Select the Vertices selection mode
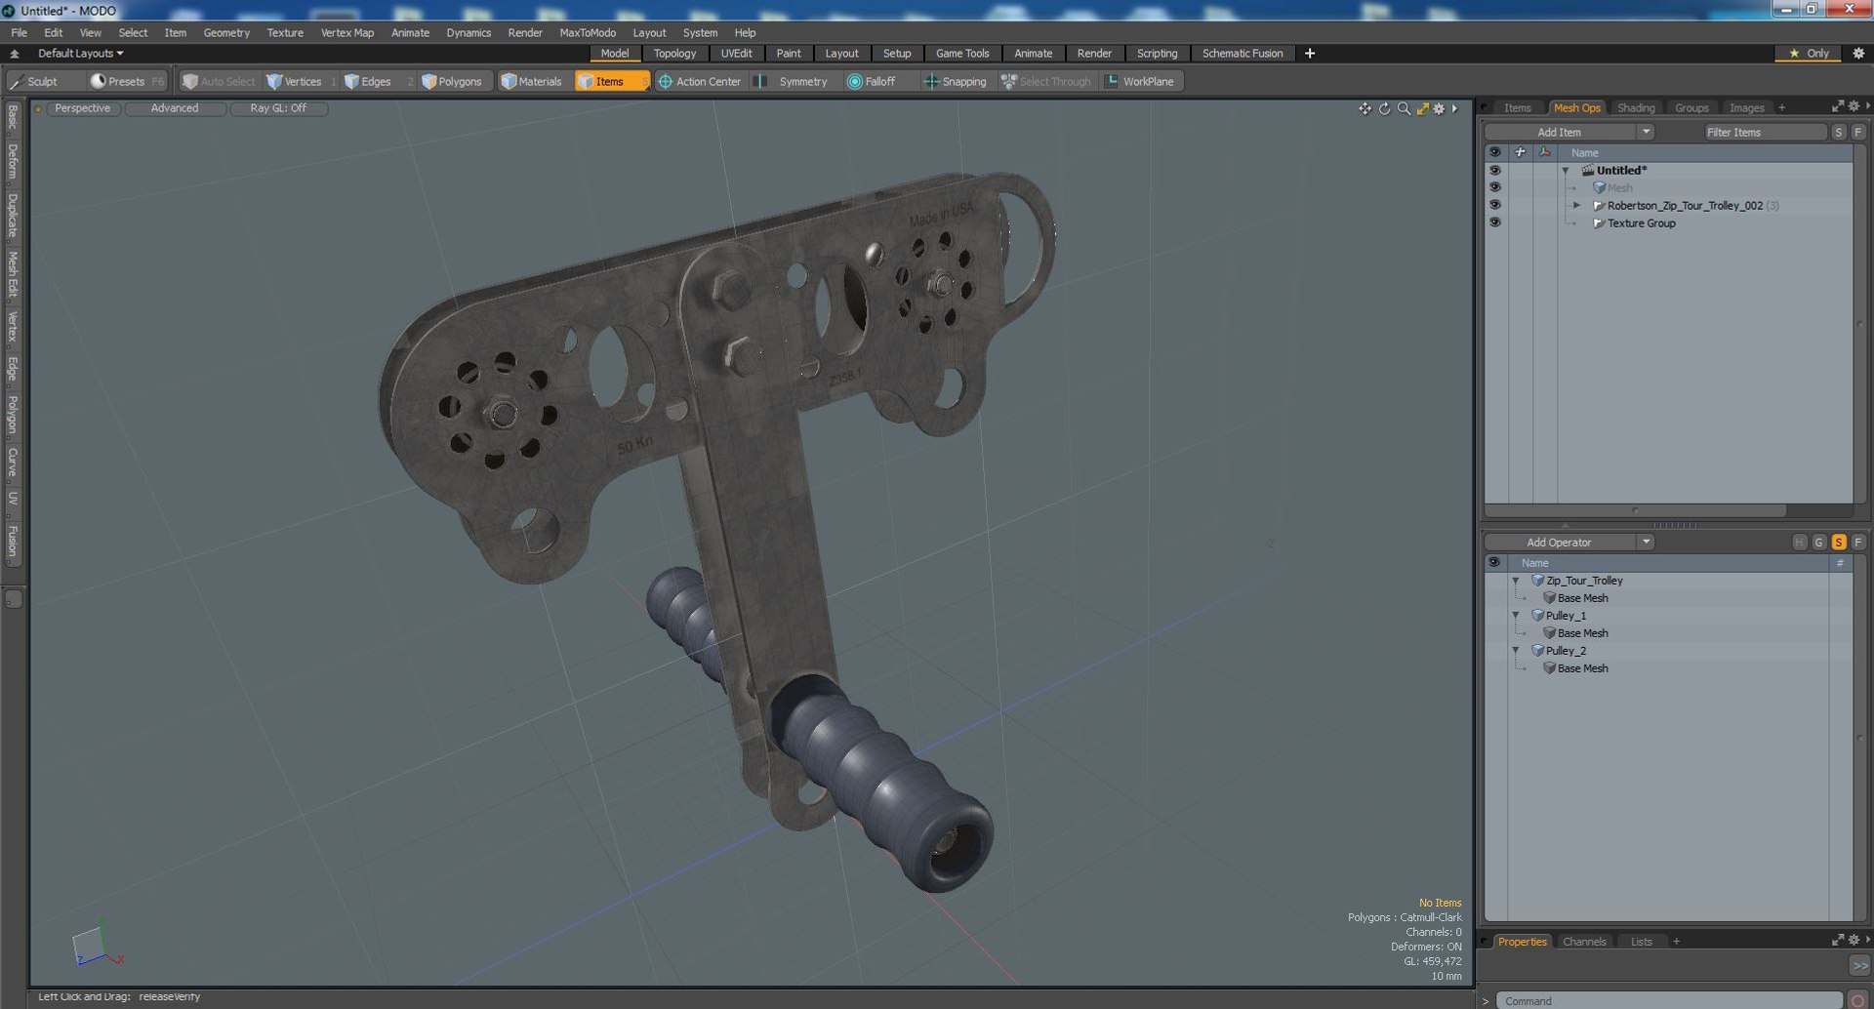1874x1009 pixels. tap(294, 81)
